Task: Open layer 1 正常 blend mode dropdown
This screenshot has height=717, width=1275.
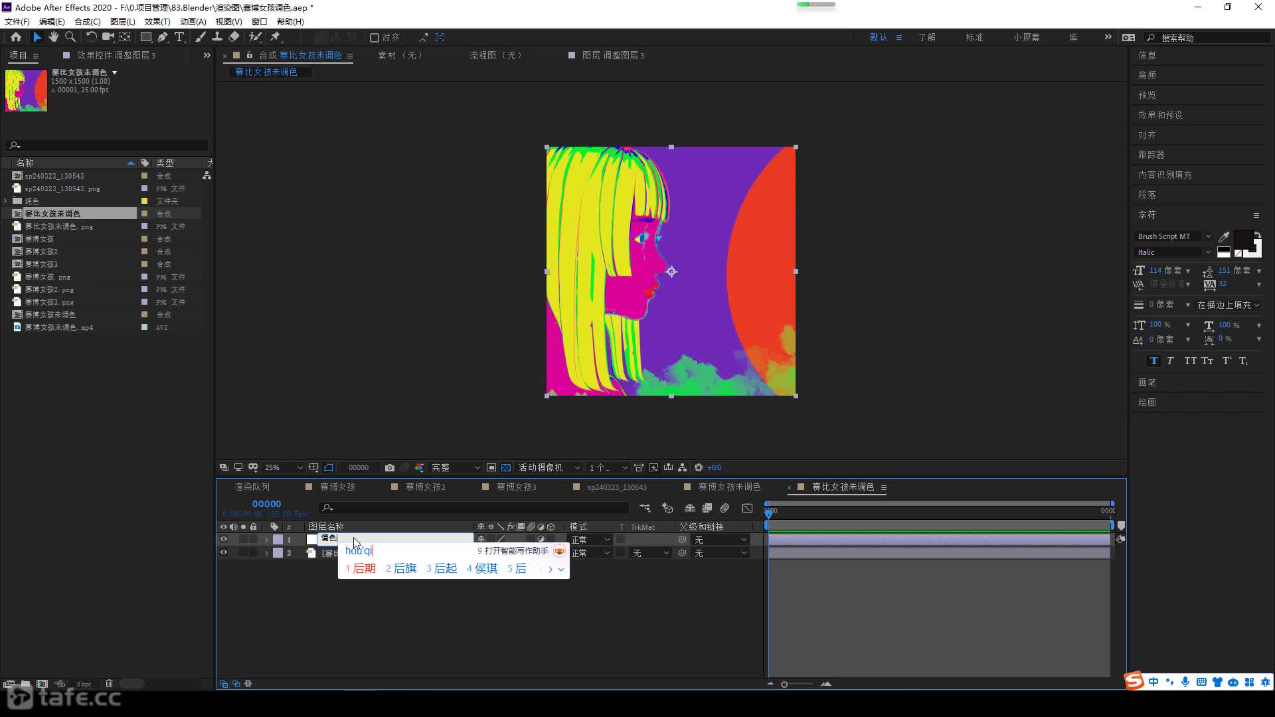Action: 590,540
